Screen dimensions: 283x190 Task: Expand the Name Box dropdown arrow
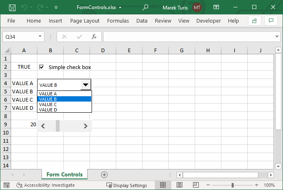40,37
